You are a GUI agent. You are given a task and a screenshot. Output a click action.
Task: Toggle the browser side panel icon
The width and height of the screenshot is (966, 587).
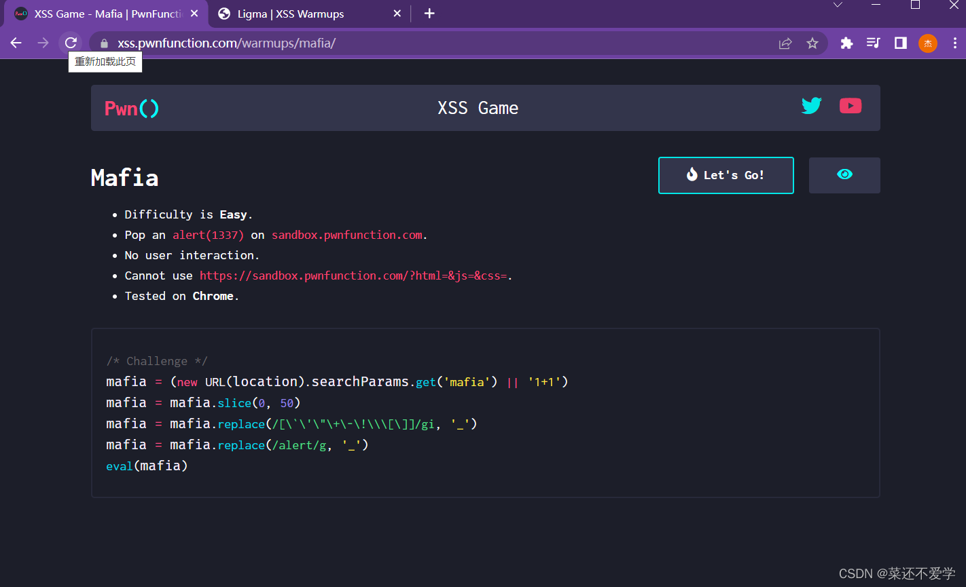click(x=901, y=43)
